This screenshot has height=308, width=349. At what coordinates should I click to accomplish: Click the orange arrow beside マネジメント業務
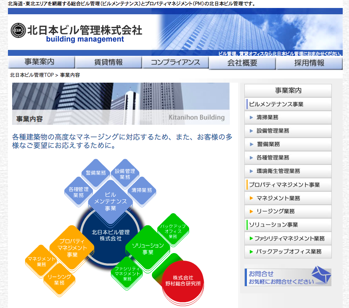point(251,198)
